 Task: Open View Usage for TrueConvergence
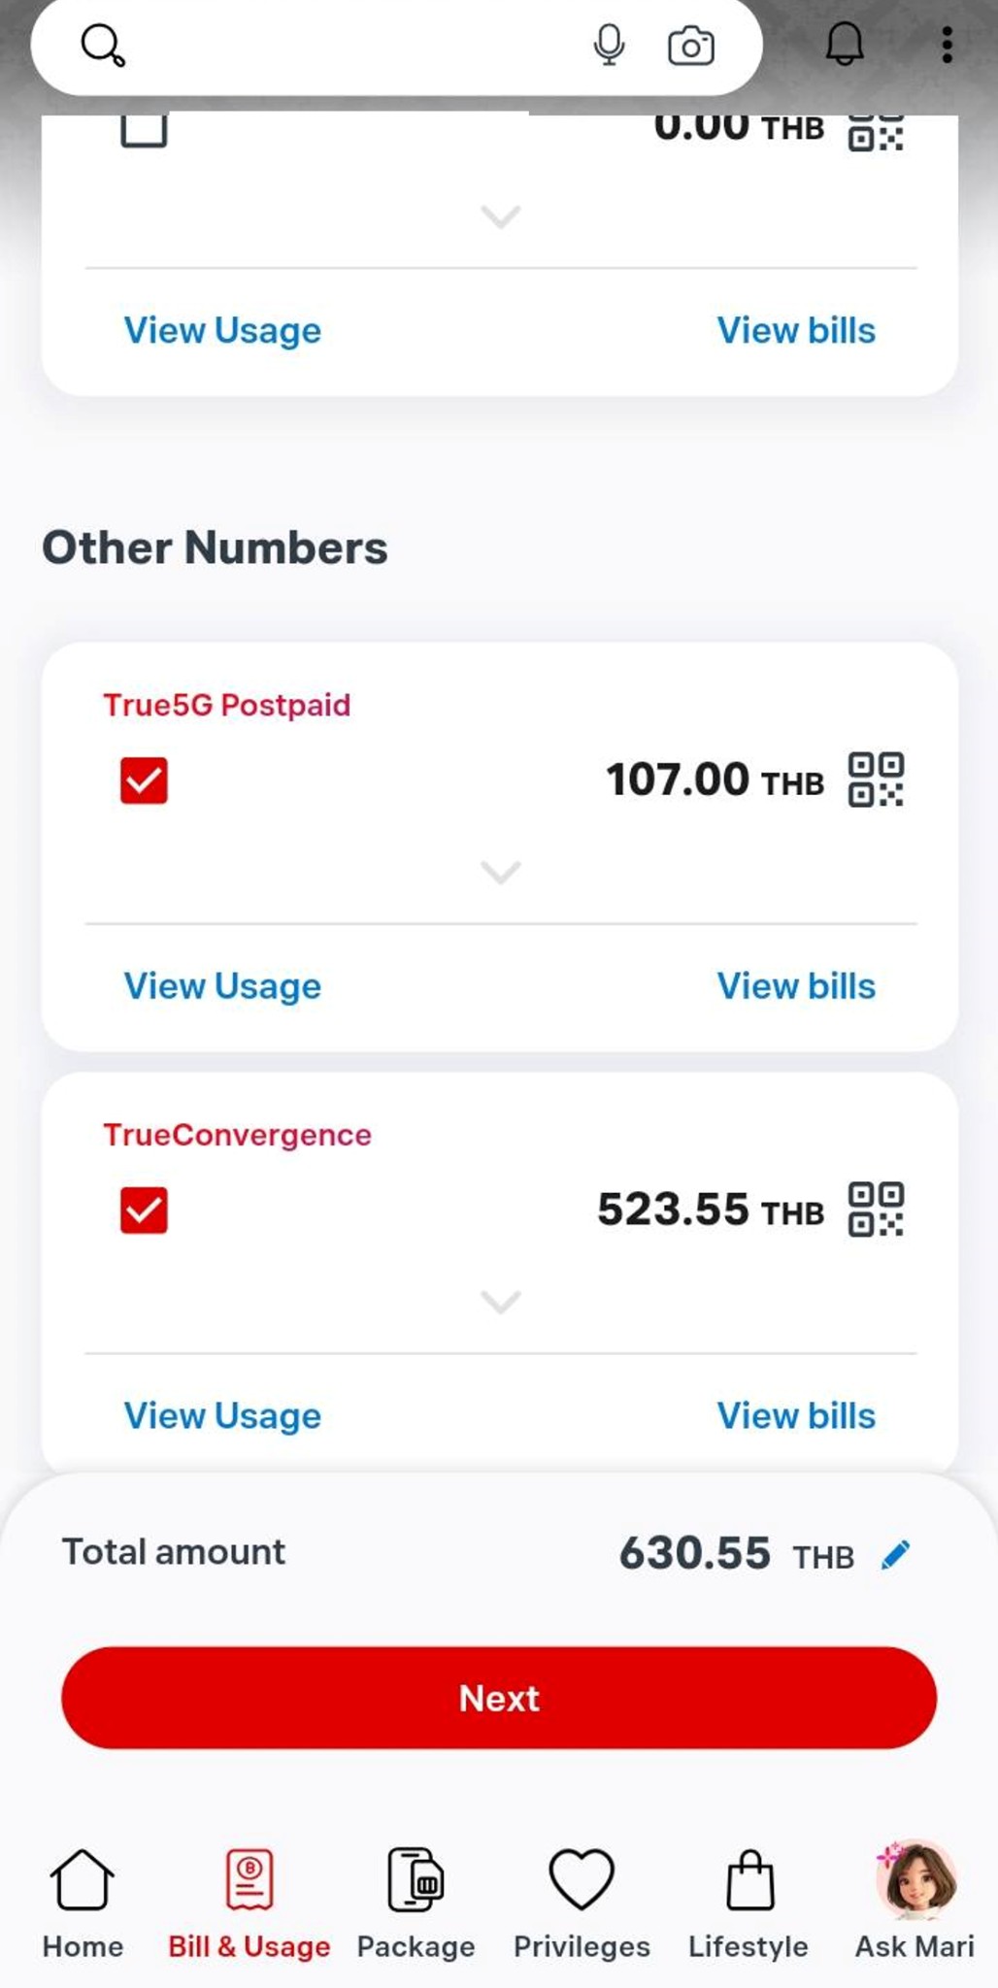point(222,1416)
